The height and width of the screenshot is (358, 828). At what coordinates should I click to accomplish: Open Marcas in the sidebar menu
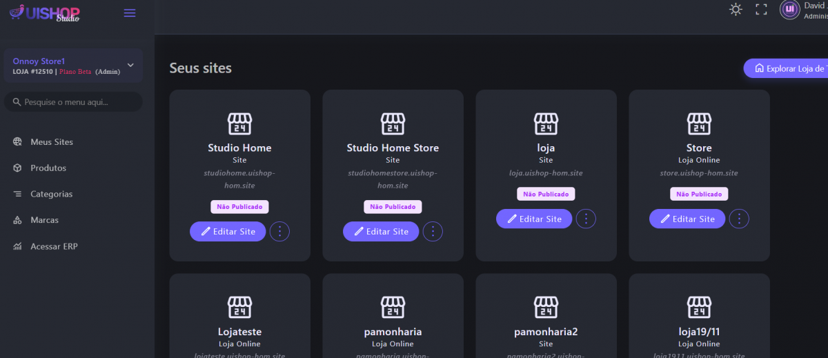point(44,221)
